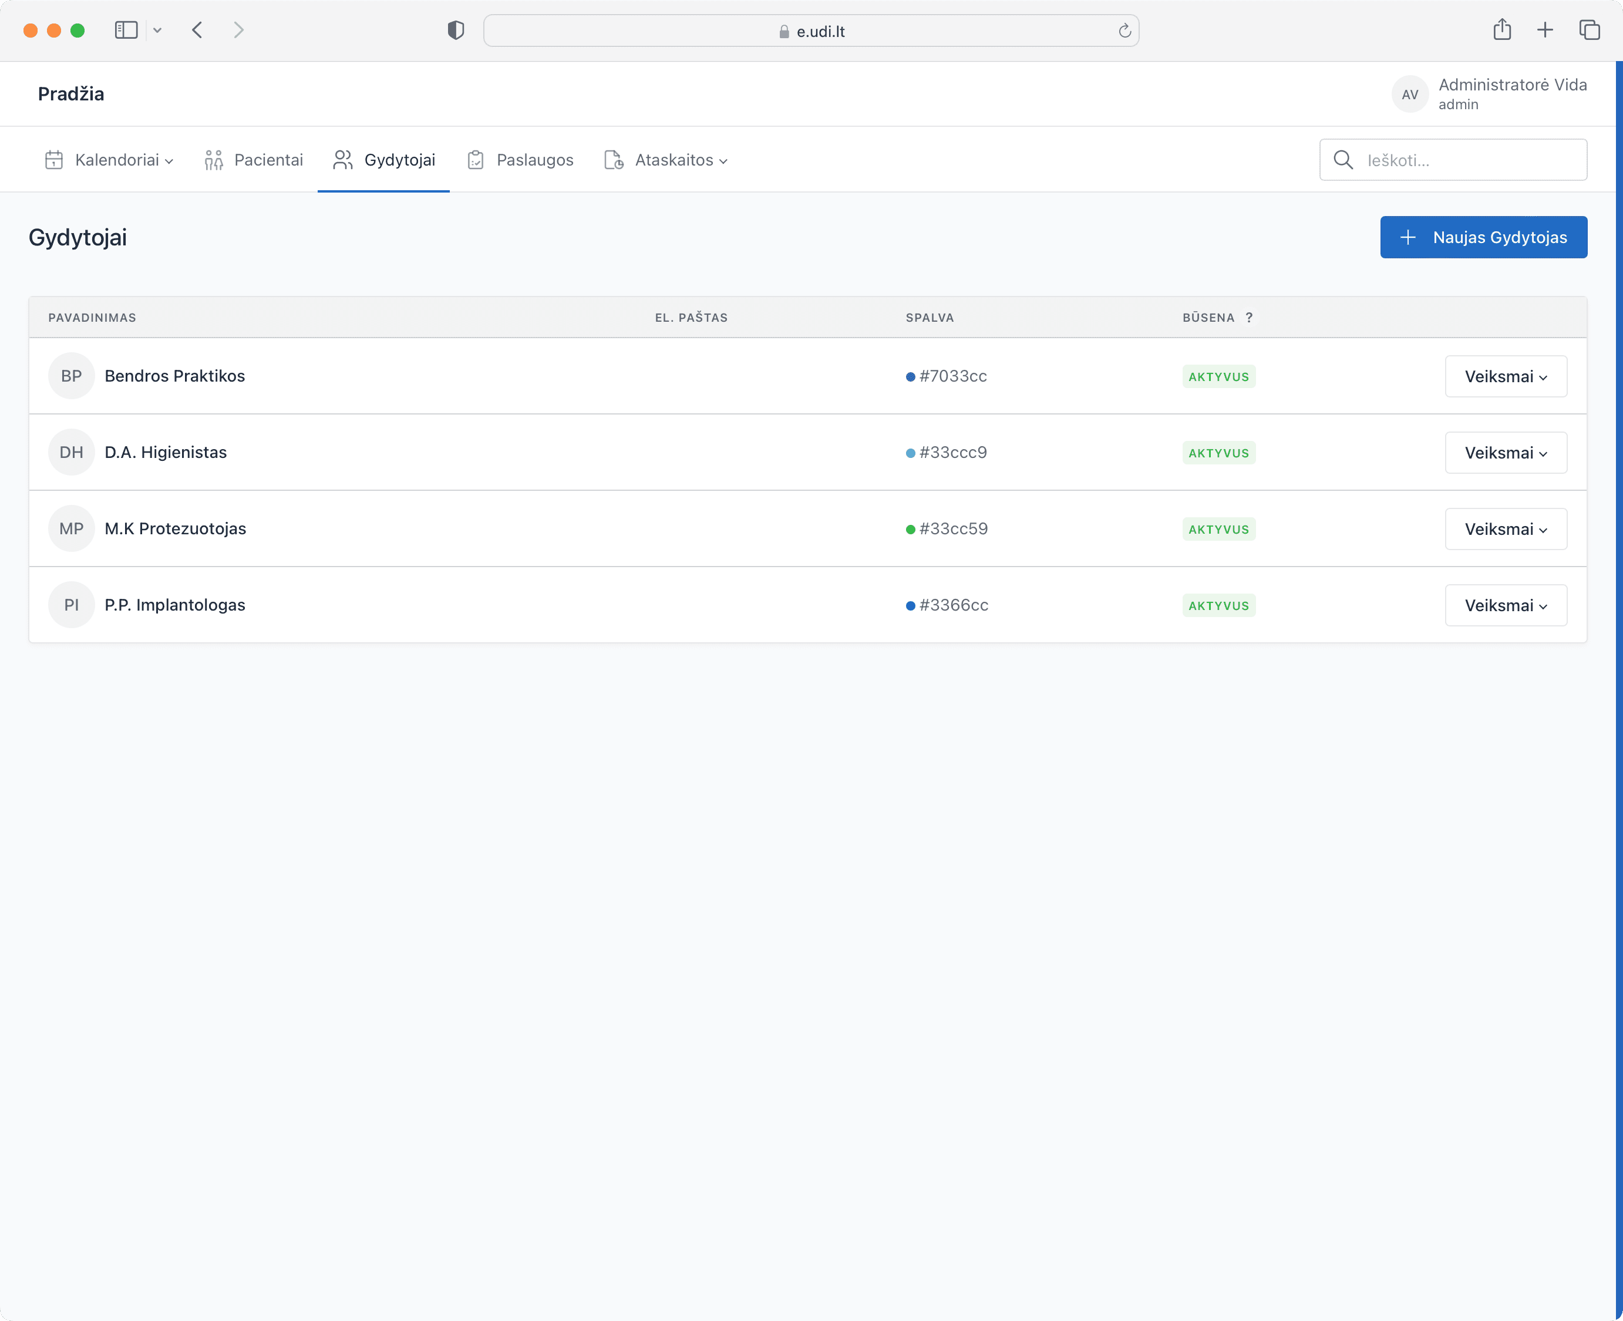Open the Paslaugos tab

[520, 160]
